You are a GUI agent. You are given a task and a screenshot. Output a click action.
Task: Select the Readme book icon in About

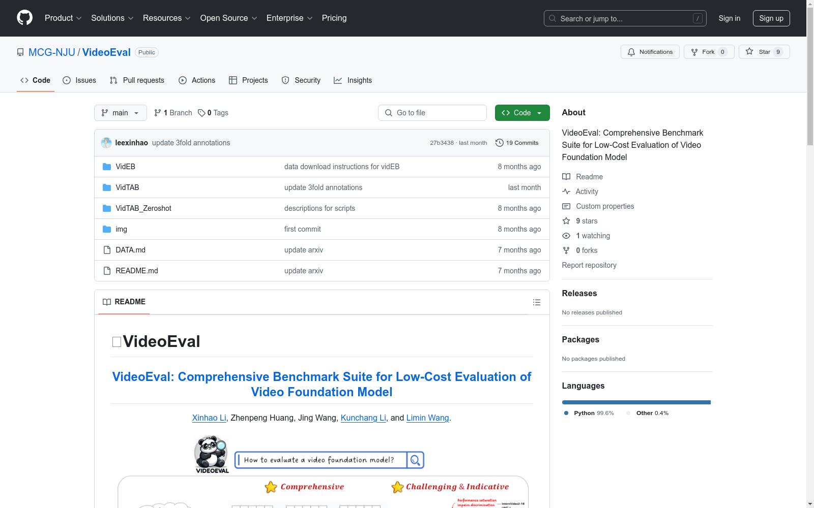click(x=566, y=177)
